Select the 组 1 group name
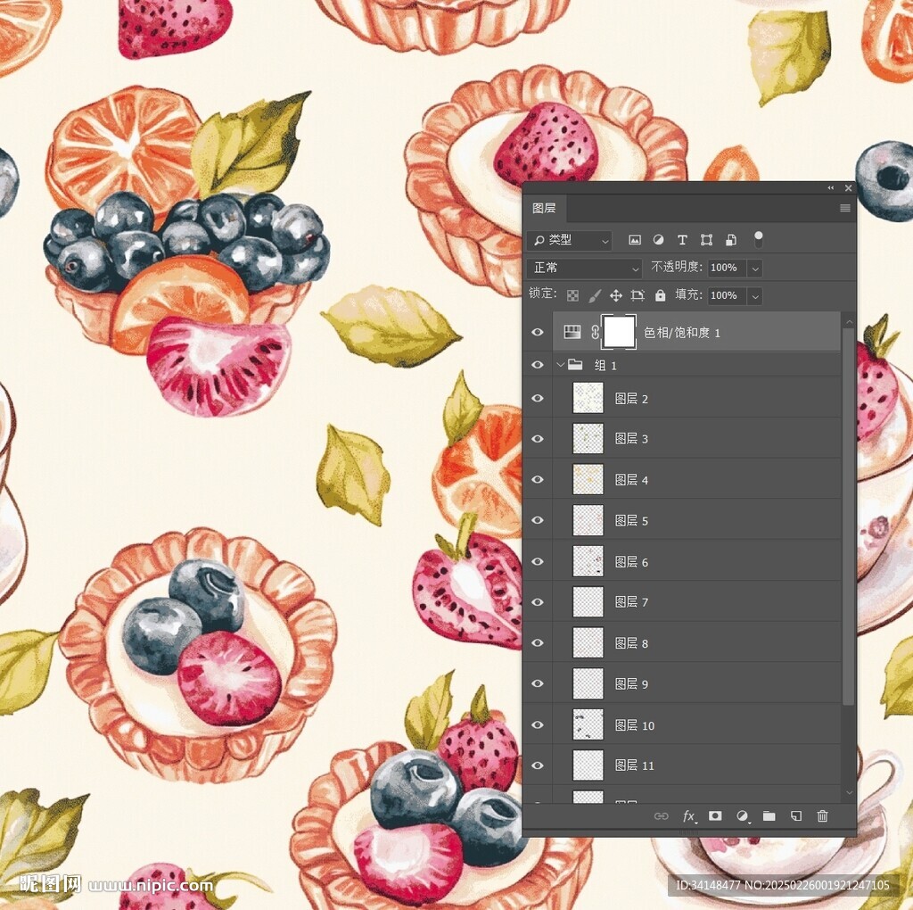 [x=605, y=365]
